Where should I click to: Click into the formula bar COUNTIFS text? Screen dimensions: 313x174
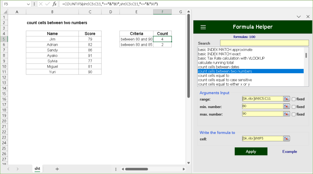[x=110, y=4]
